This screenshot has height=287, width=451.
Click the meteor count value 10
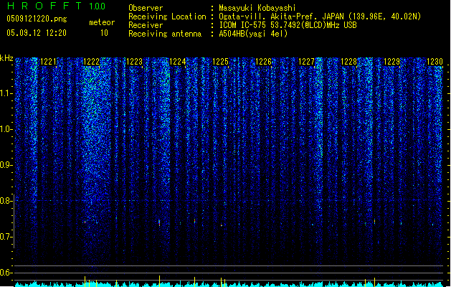coord(104,33)
